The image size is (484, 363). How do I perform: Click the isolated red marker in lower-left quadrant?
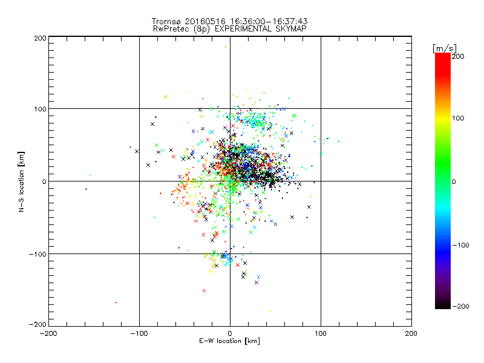coord(116,302)
